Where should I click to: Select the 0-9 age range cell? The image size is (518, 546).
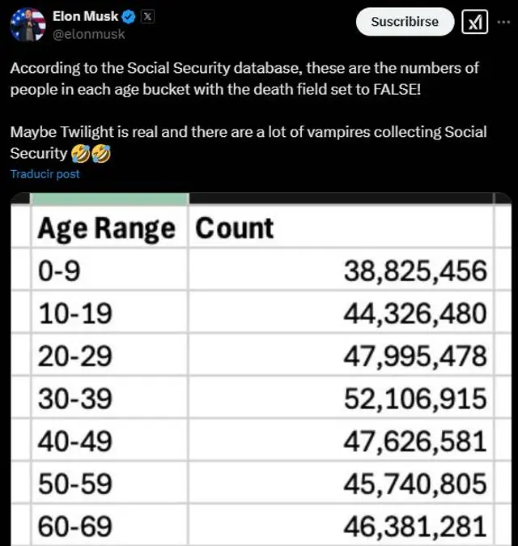point(59,271)
